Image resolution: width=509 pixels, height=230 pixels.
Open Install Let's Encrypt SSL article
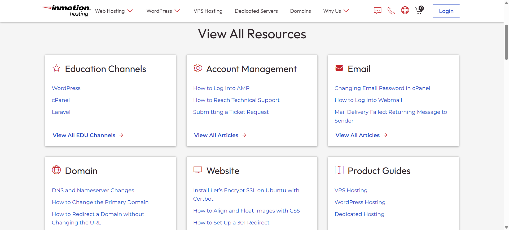(x=246, y=195)
